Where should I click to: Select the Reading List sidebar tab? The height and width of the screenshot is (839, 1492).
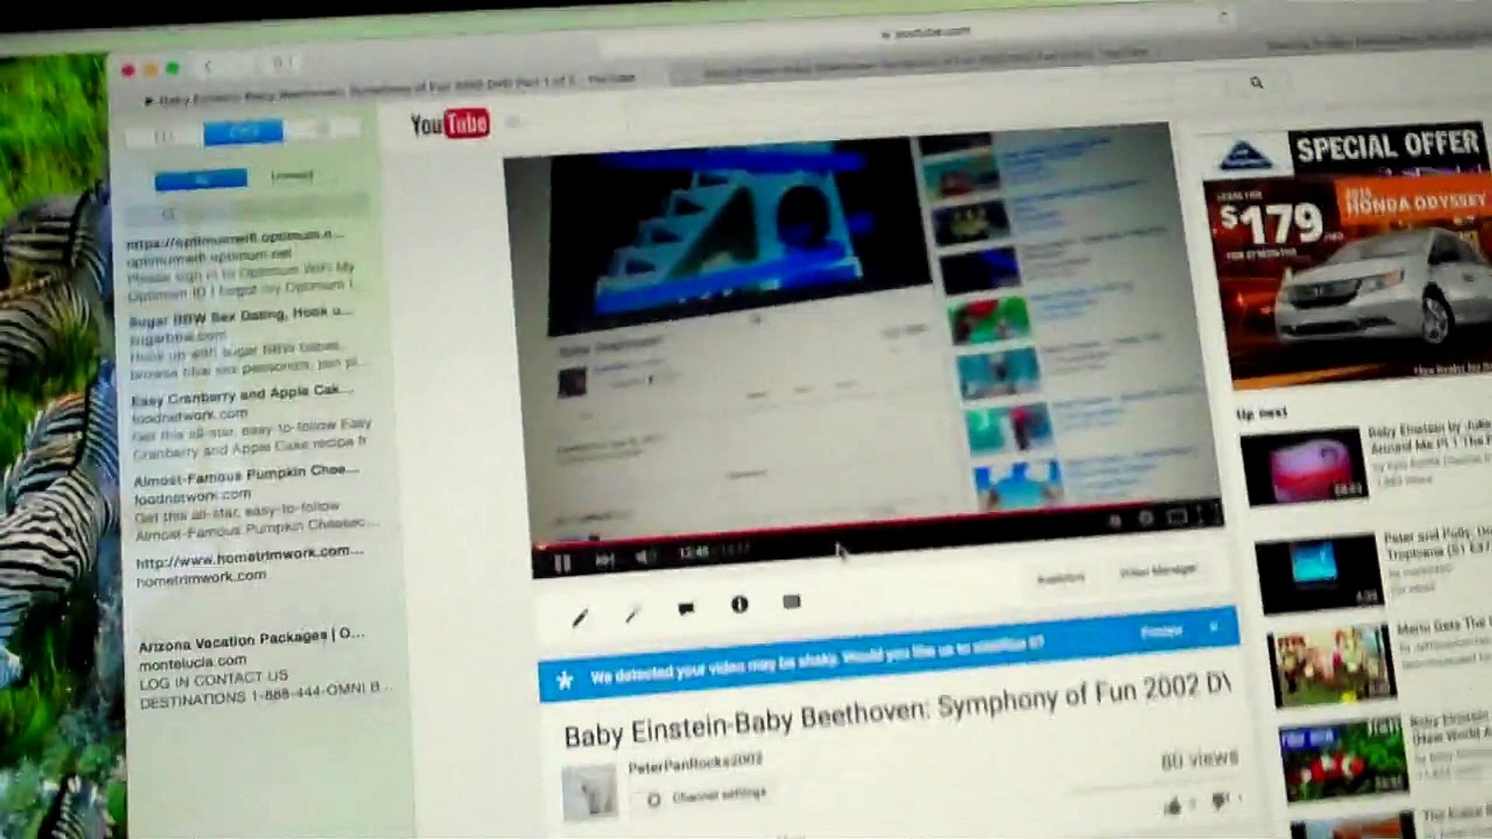pyautogui.click(x=243, y=133)
